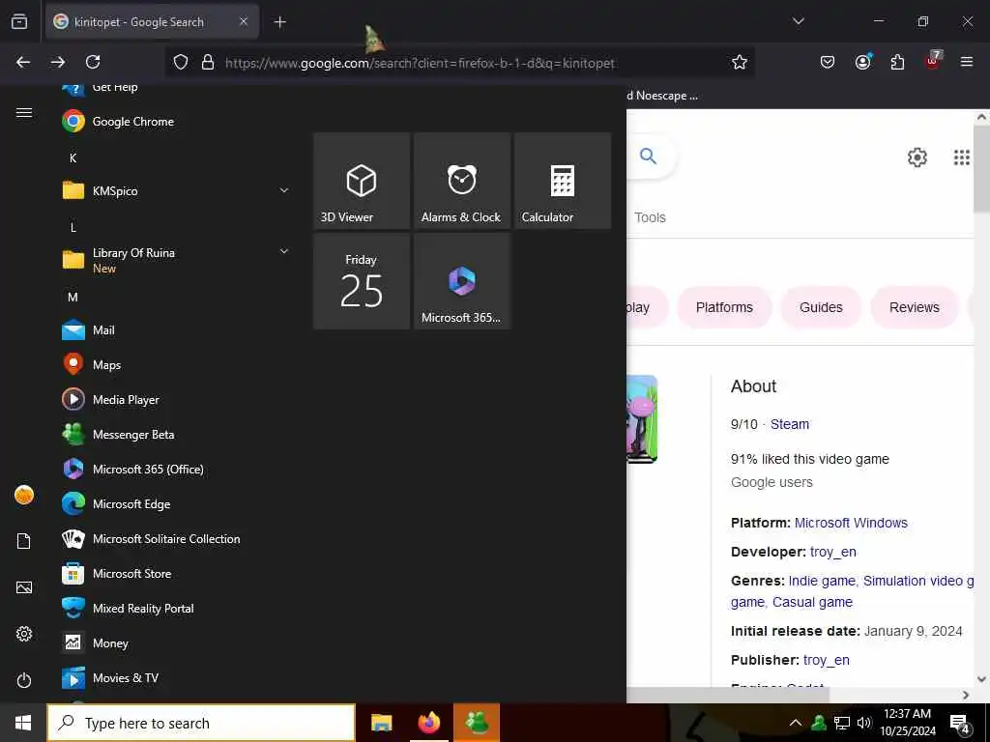Reload the current page
Viewport: 990px width, 742px height.
click(x=93, y=62)
